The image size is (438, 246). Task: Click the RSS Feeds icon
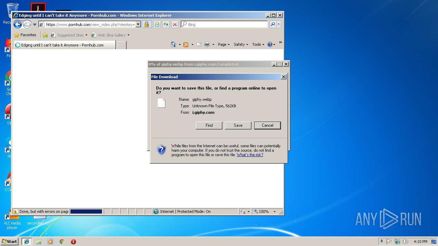coord(186,44)
